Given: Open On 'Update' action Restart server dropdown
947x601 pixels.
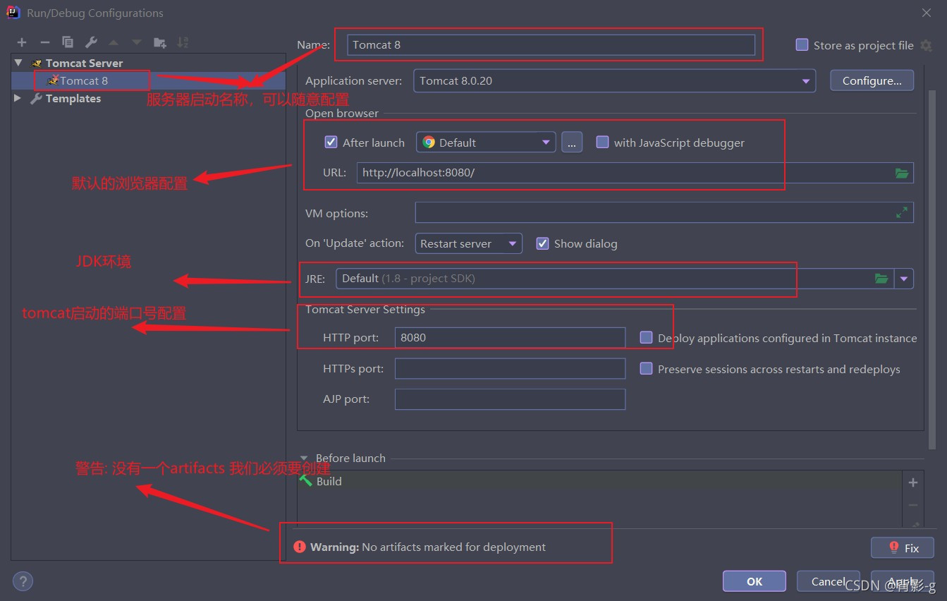Looking at the screenshot, I should [469, 243].
